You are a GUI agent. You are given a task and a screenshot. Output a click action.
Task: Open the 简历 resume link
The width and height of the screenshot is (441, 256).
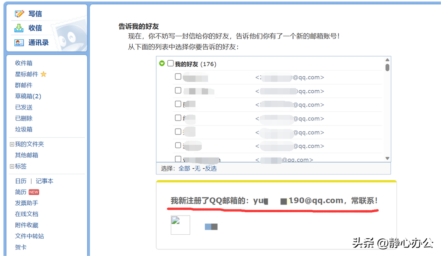pos(21,192)
